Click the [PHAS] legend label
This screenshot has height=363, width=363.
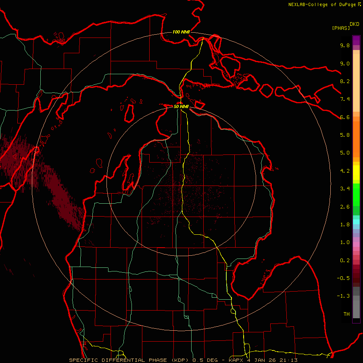tap(341, 28)
